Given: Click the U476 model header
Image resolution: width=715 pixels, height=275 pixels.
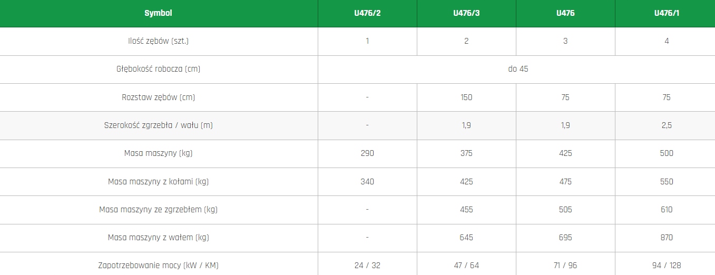Looking at the screenshot, I should pos(565,13).
